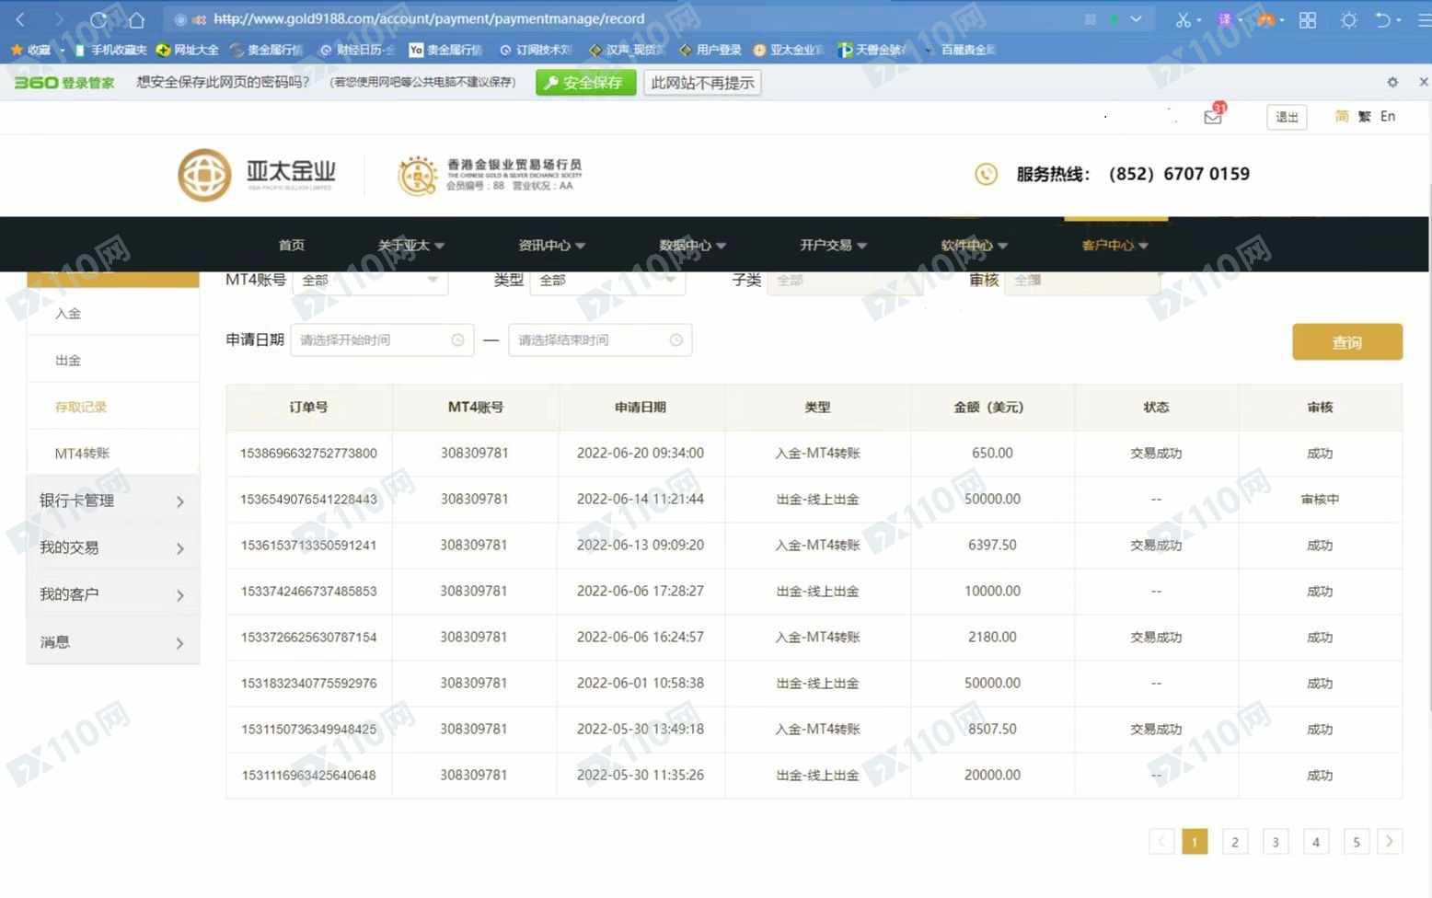Click the green 安全保存 button

pyautogui.click(x=585, y=83)
